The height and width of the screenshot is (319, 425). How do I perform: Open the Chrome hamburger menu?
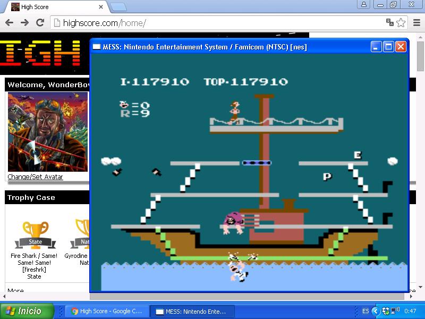pos(416,23)
